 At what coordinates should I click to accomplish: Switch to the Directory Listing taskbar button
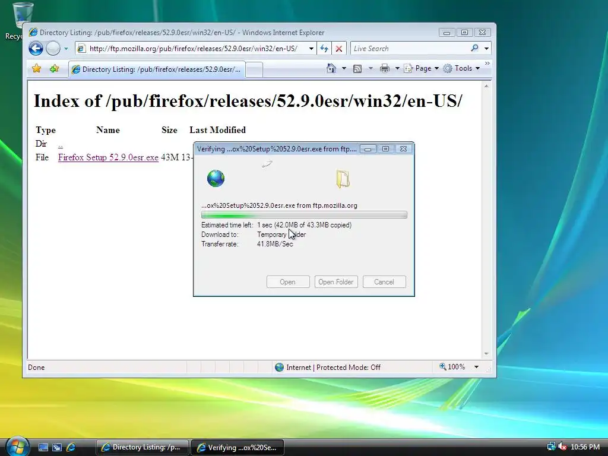click(x=142, y=447)
